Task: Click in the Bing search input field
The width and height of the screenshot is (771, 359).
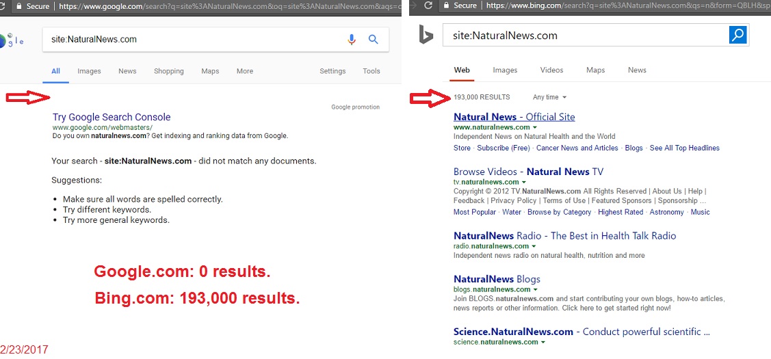Action: (x=586, y=36)
